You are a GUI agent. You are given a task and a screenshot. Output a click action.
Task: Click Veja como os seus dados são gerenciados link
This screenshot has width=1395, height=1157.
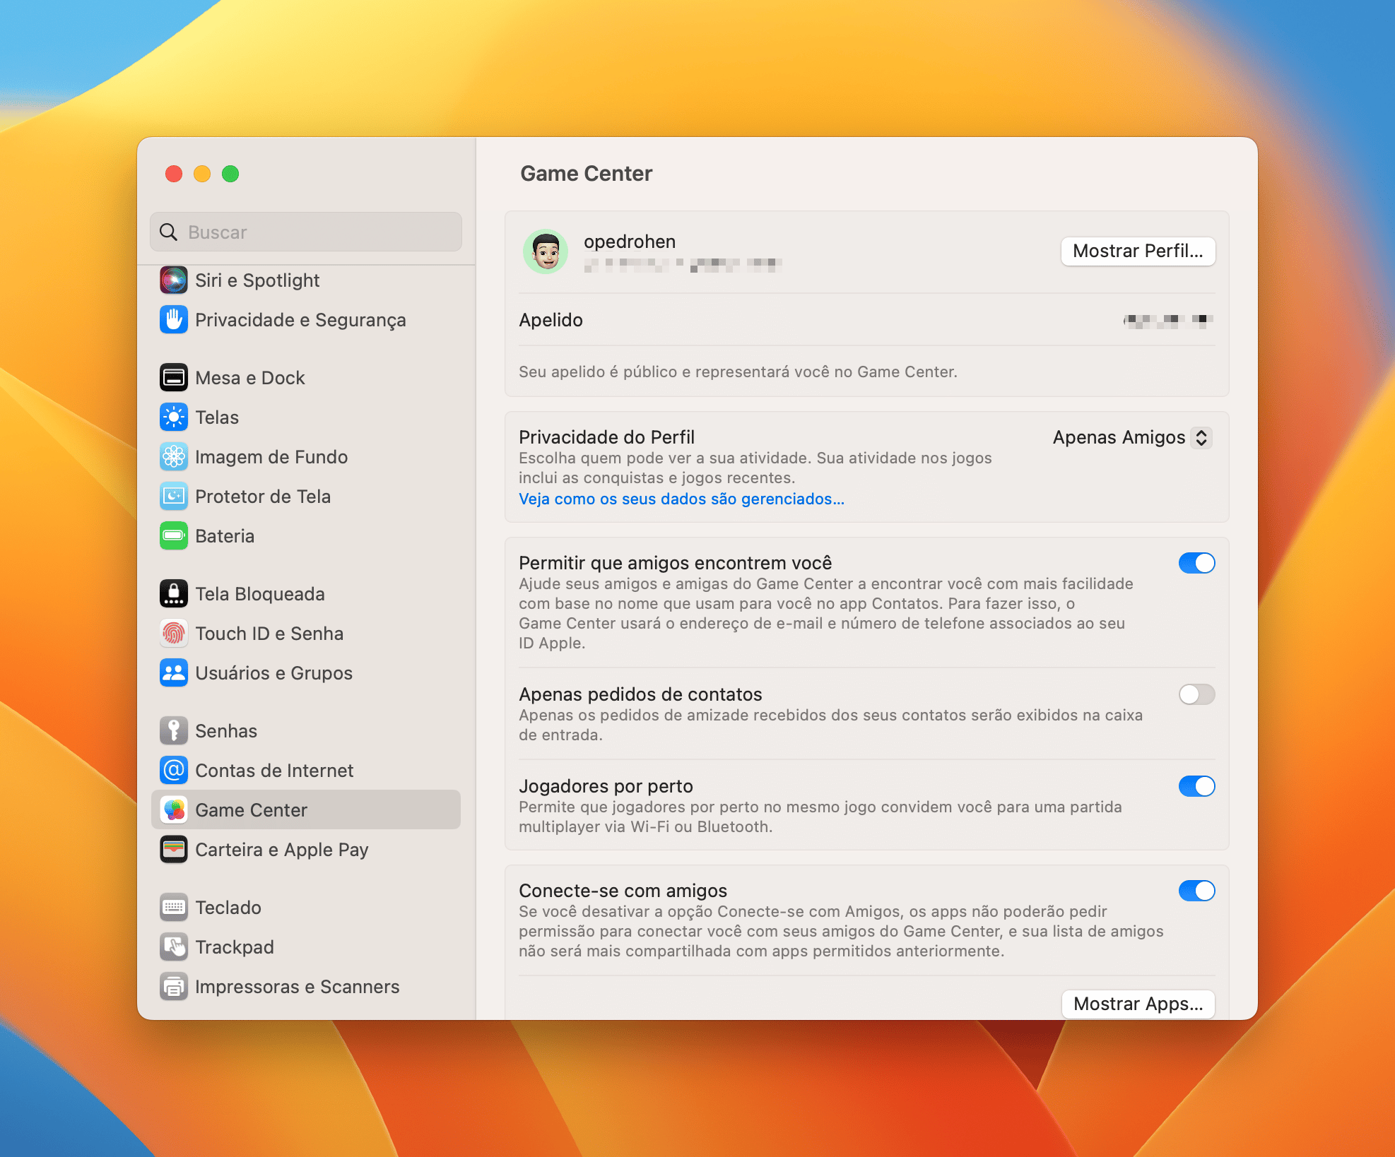click(x=681, y=498)
